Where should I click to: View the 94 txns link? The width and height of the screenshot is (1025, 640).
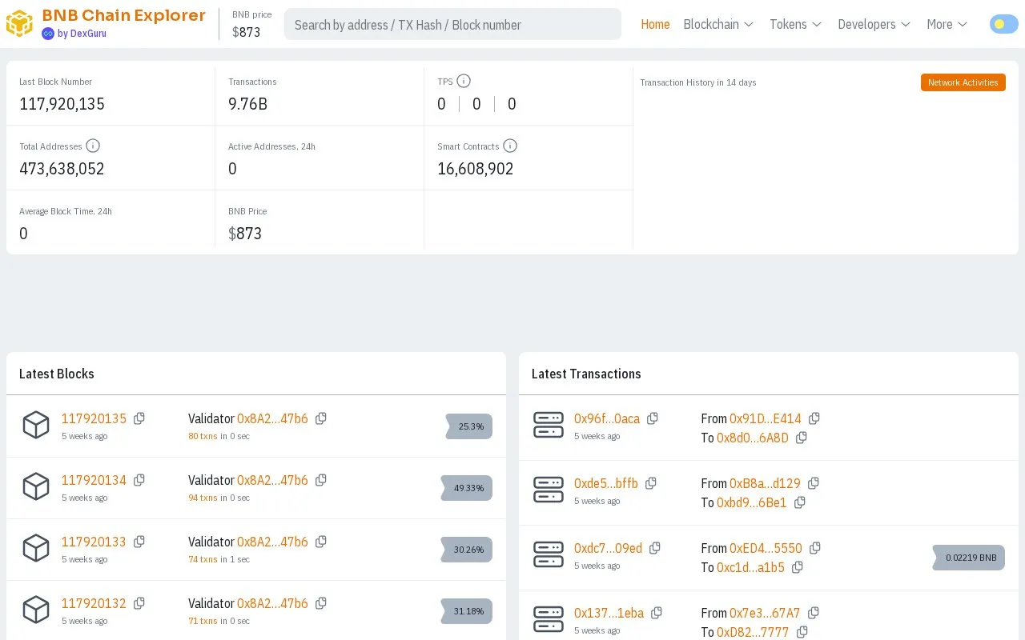pyautogui.click(x=203, y=498)
